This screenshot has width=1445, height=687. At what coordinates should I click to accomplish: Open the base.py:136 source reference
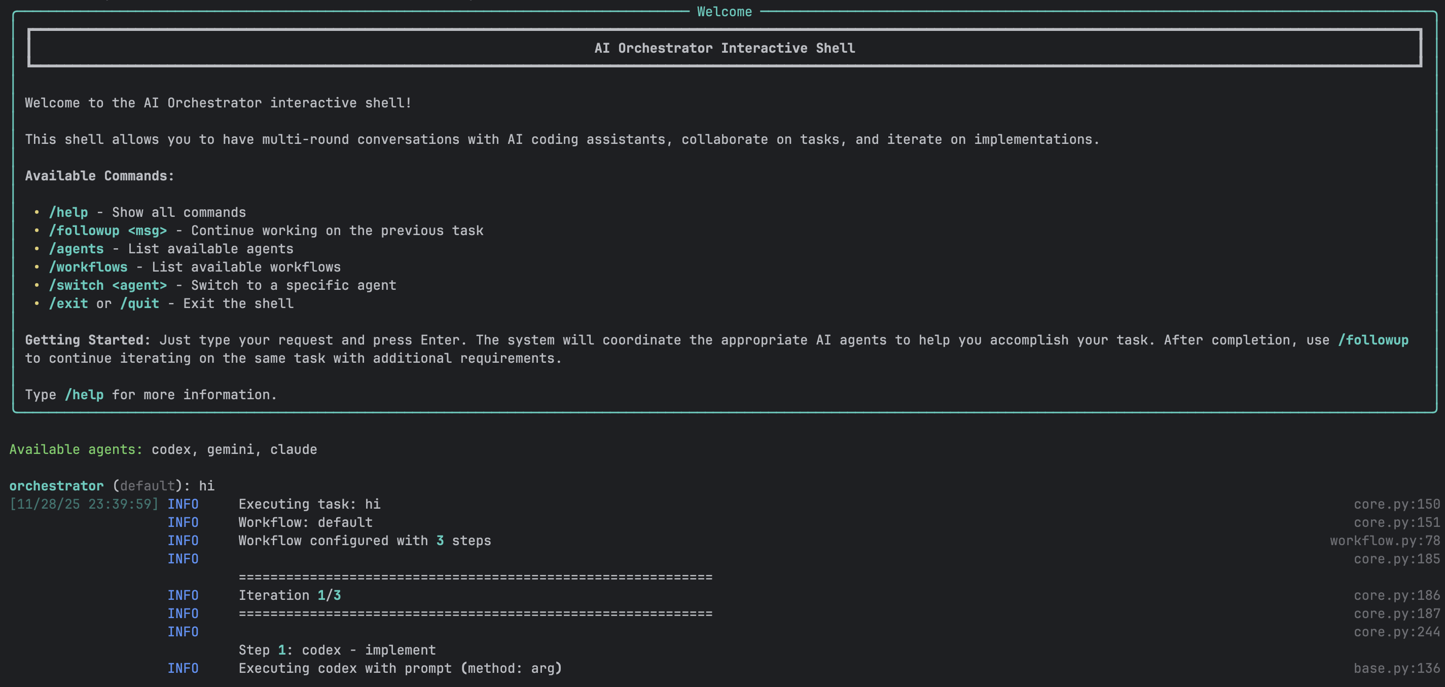[1397, 668]
